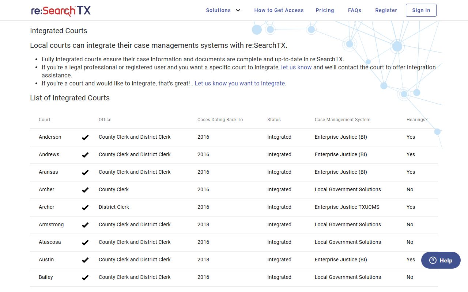Click the checkmark icon in Atascosa row
The height and width of the screenshot is (292, 468).
coord(85,242)
